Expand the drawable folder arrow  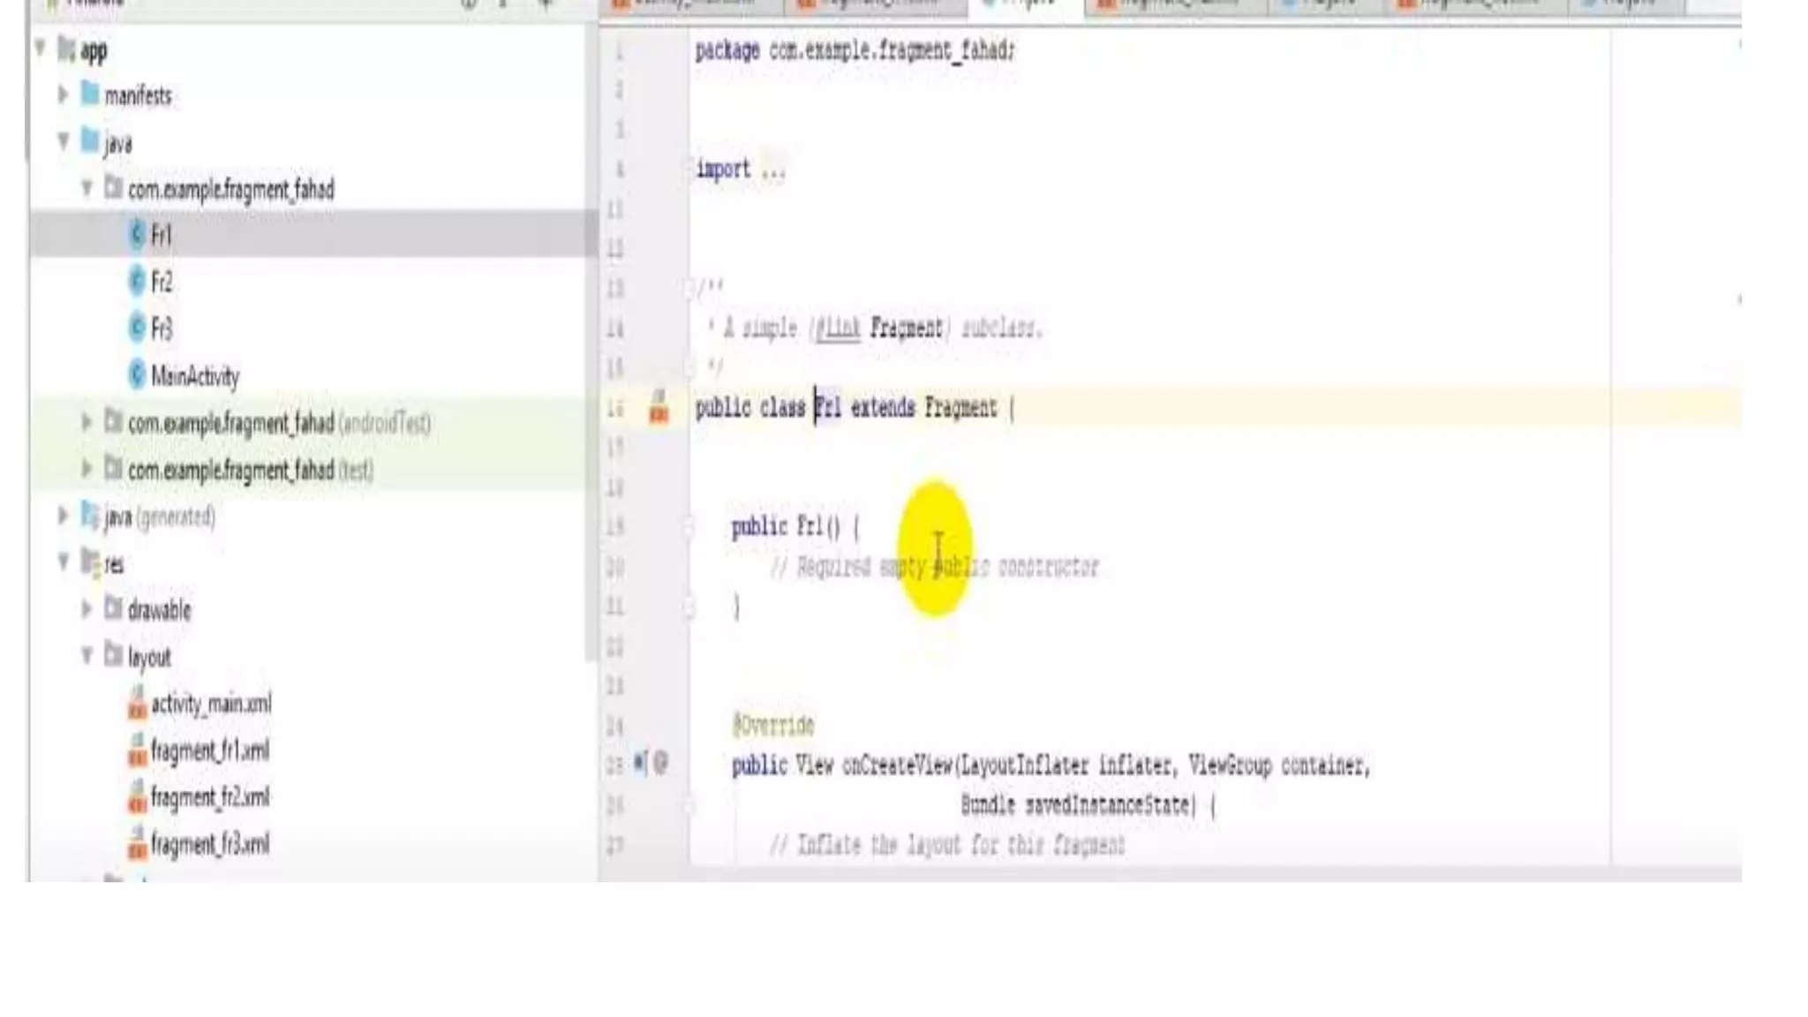(x=87, y=609)
